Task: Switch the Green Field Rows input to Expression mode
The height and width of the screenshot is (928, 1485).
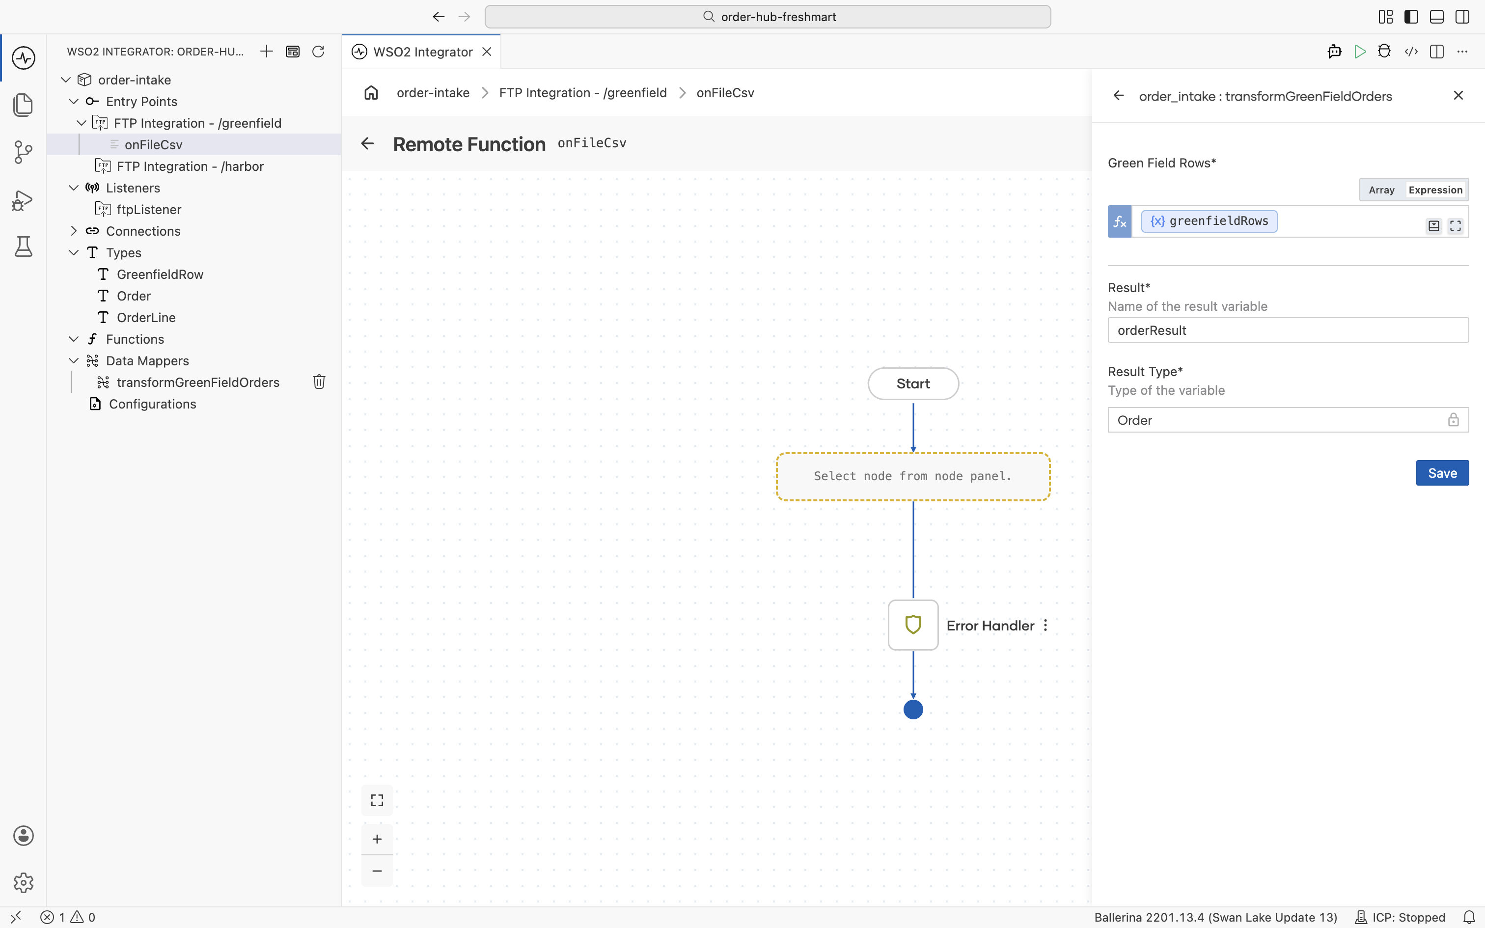Action: pyautogui.click(x=1435, y=190)
